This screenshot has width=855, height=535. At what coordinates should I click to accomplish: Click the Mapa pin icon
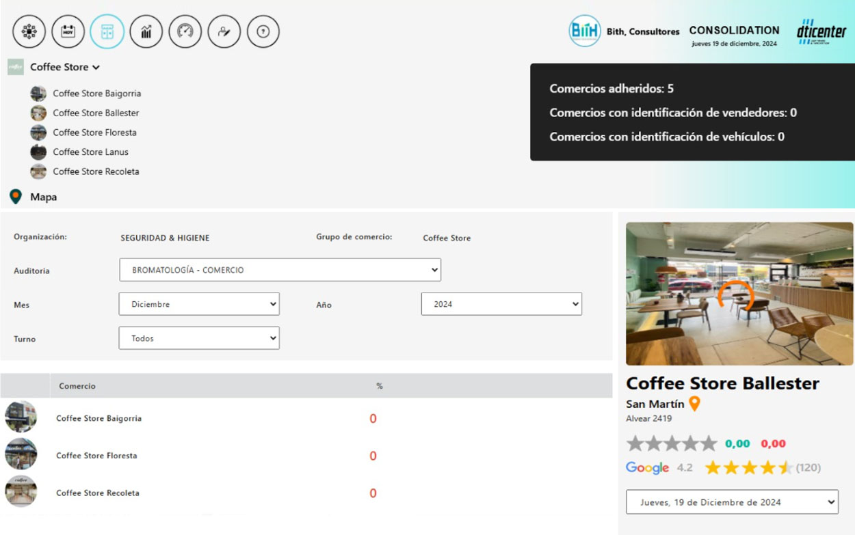tap(16, 197)
